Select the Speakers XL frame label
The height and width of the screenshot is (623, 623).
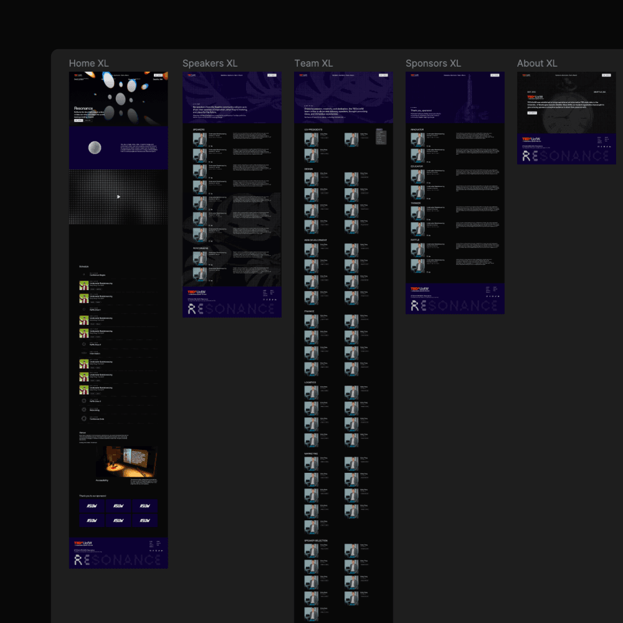210,64
